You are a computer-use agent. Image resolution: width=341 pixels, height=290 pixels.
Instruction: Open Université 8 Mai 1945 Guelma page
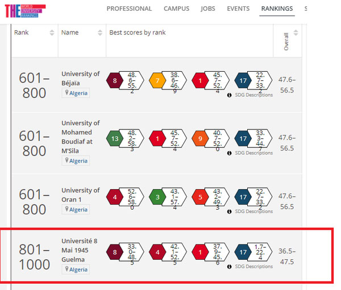tap(80, 250)
